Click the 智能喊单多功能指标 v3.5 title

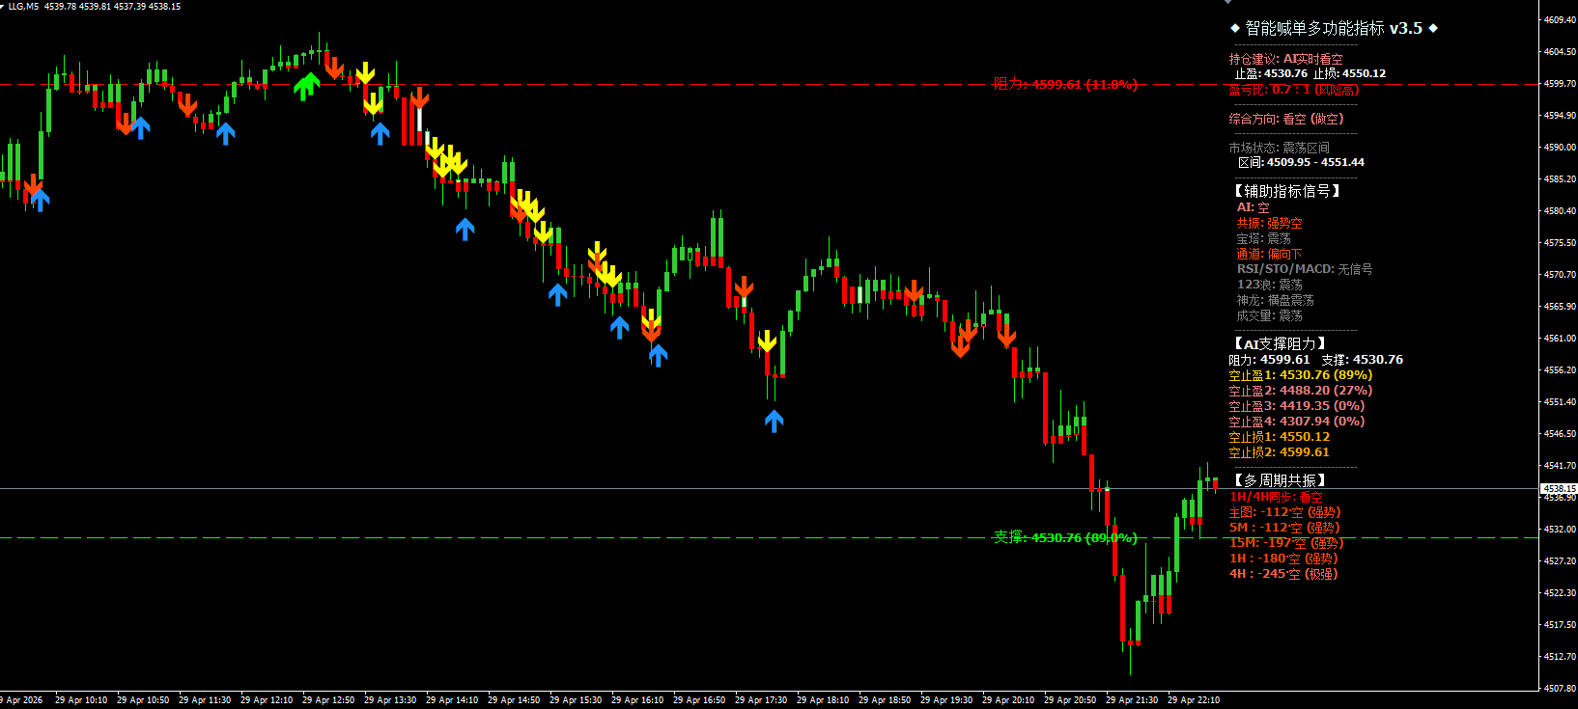(x=1333, y=29)
